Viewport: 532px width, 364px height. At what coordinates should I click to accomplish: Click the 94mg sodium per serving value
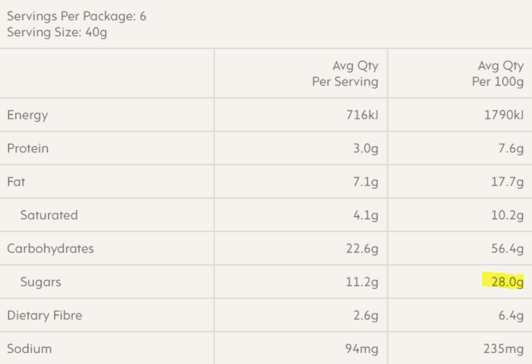362,349
